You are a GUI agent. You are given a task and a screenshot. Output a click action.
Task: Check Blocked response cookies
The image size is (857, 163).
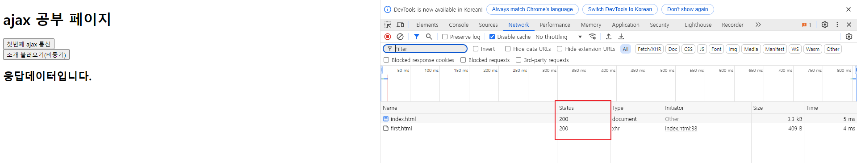point(386,60)
